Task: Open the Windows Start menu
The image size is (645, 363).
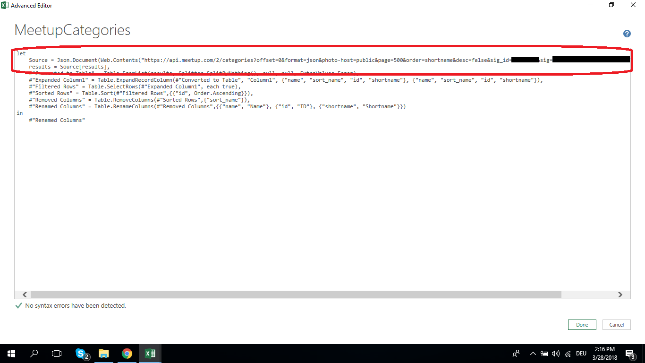Action: click(11, 354)
